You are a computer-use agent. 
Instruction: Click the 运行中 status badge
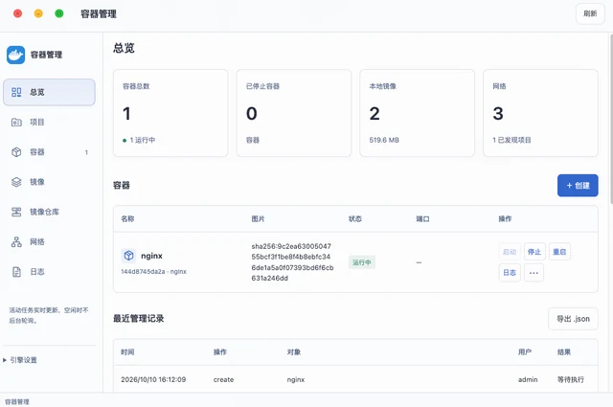click(x=362, y=262)
